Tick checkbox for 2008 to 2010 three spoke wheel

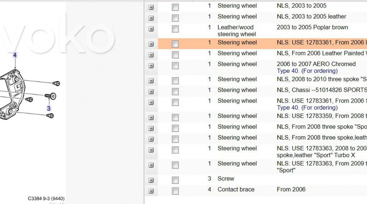coord(175,81)
